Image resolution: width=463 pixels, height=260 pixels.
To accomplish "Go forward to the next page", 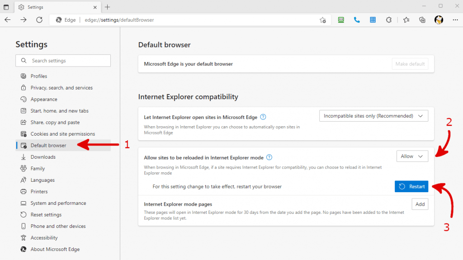I will point(24,20).
